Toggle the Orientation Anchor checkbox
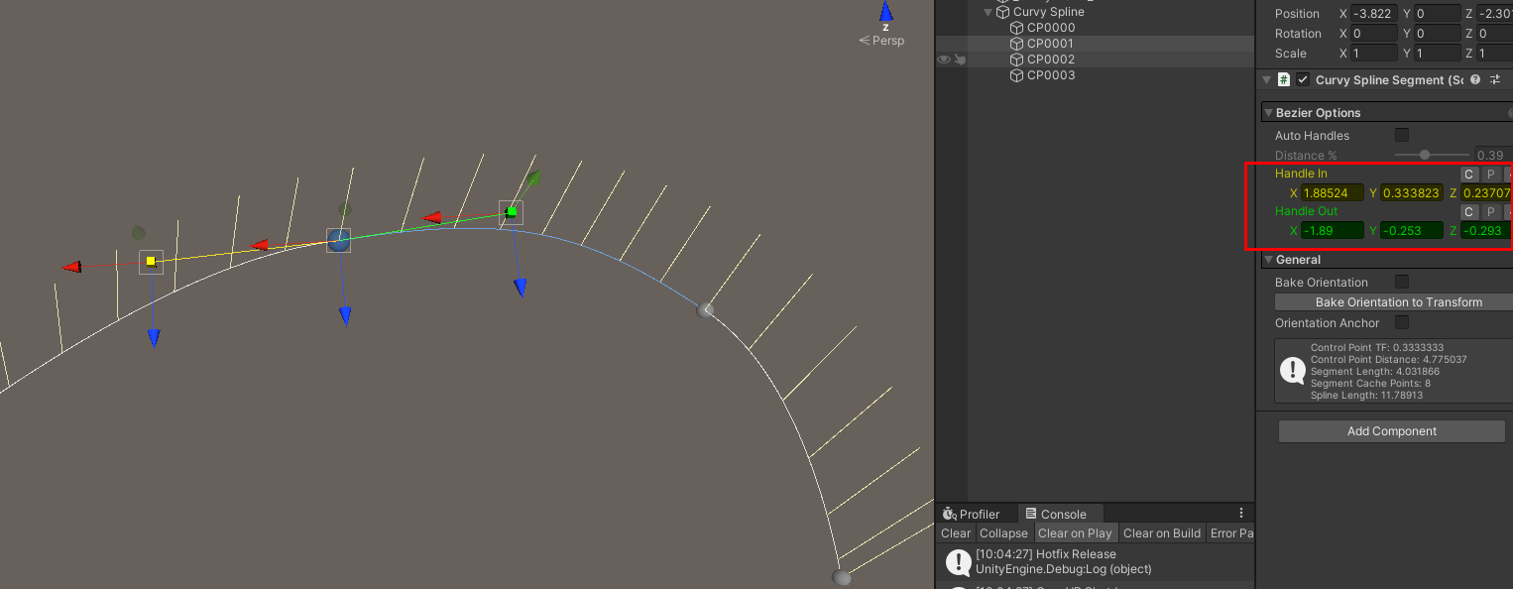Viewport: 1513px width, 589px height. tap(1401, 322)
